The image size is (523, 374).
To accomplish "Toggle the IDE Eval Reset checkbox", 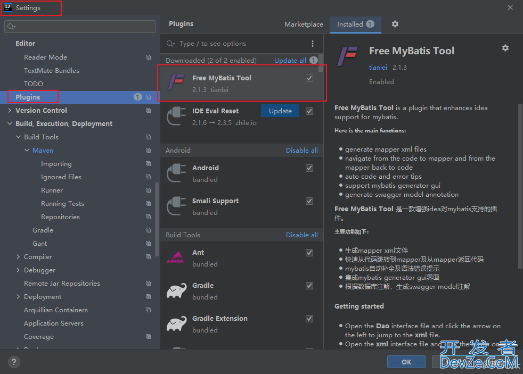I will (309, 111).
